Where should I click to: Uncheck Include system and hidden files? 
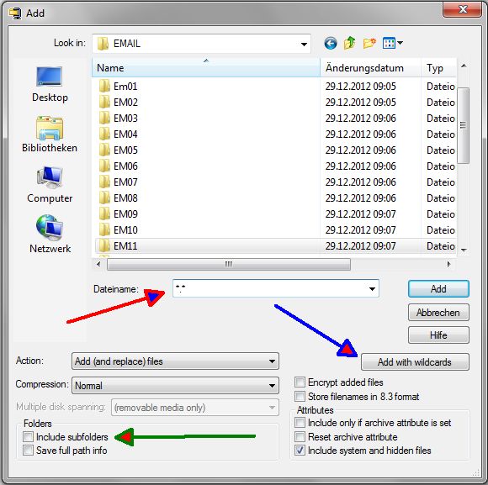pos(300,451)
